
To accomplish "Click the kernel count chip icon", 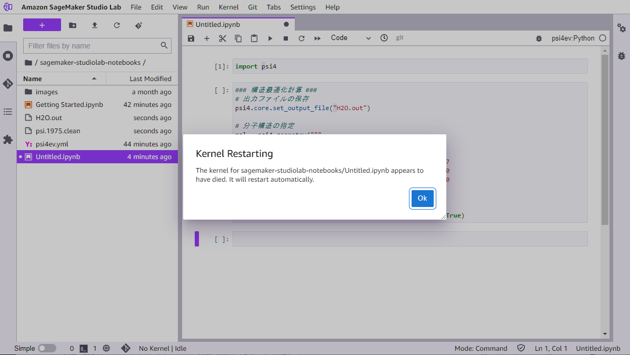I will click(x=106, y=348).
